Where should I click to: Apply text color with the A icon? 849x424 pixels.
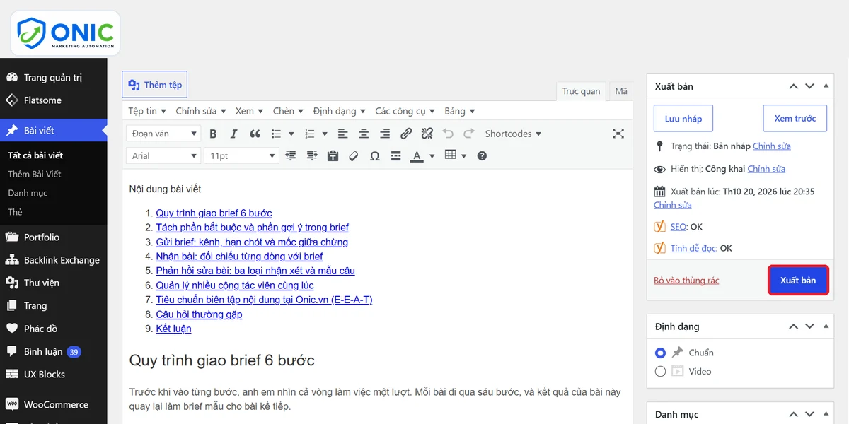(417, 155)
